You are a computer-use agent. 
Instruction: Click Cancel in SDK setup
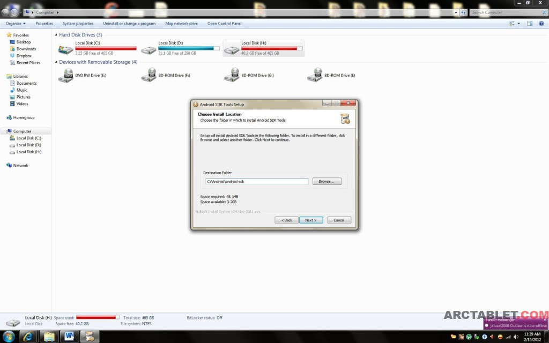pos(339,220)
